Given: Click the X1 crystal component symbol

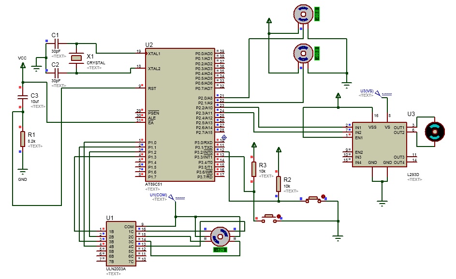Looking at the screenshot, I should (76, 58).
